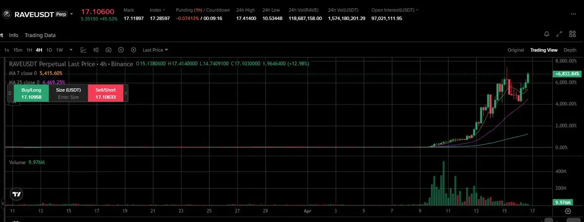The width and height of the screenshot is (584, 222).
Task: Click the Funding (1h) / Countdown label
Action: coord(203,10)
